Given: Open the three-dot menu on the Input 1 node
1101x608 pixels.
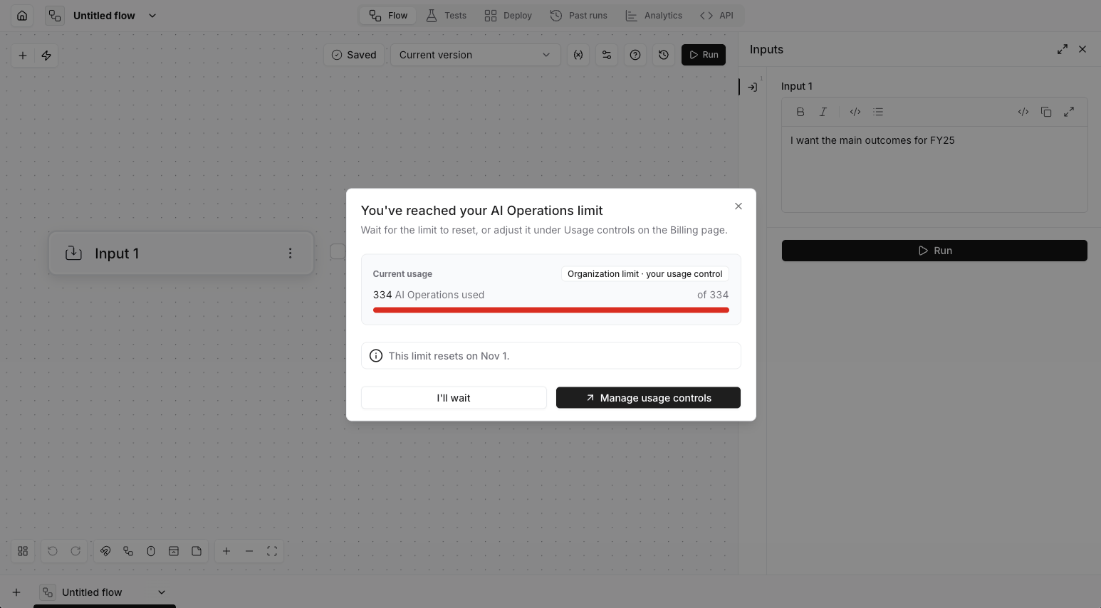Looking at the screenshot, I should [x=290, y=253].
